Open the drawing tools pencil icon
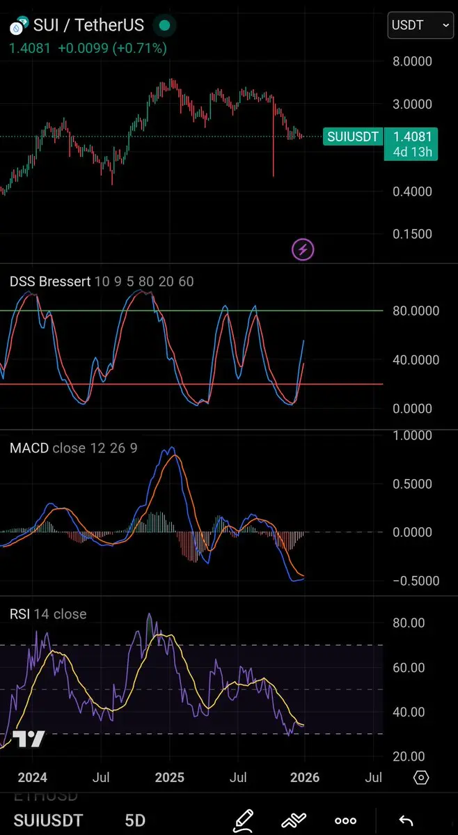 [x=244, y=820]
